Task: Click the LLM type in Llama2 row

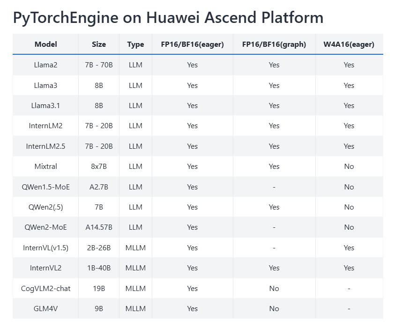Action: tap(135, 65)
